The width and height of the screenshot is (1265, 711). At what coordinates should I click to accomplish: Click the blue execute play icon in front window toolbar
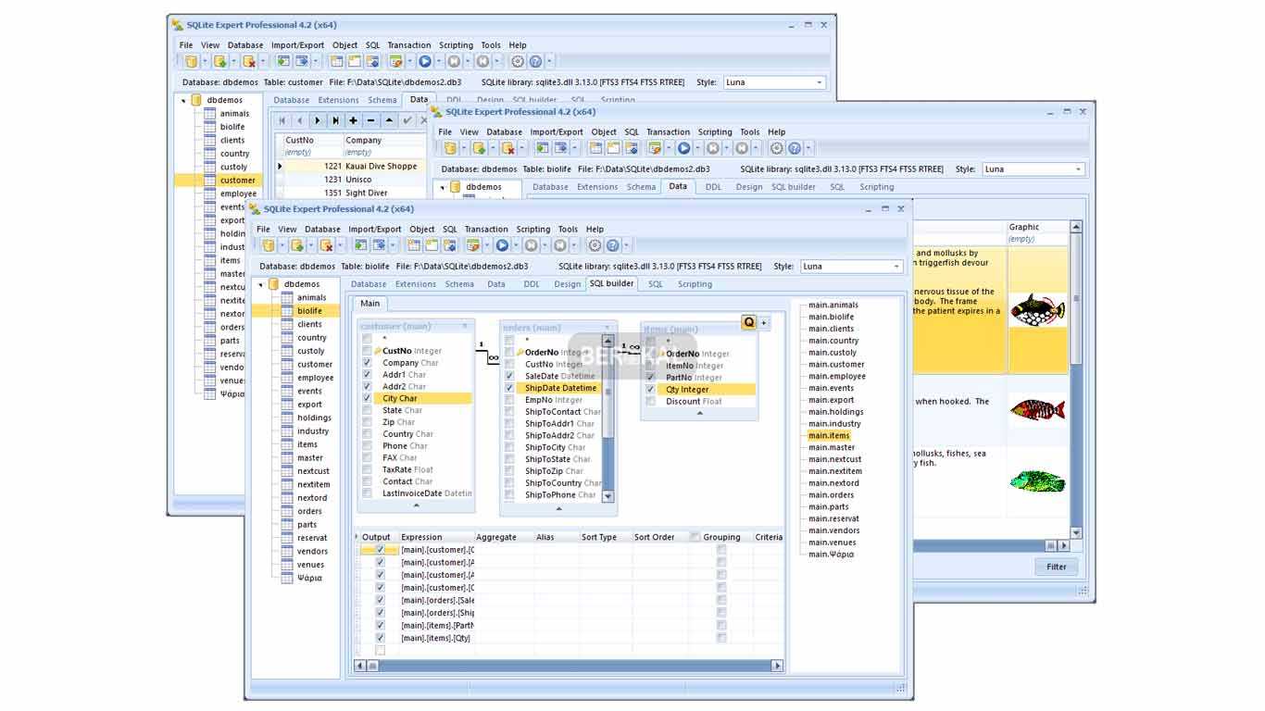[x=502, y=245]
